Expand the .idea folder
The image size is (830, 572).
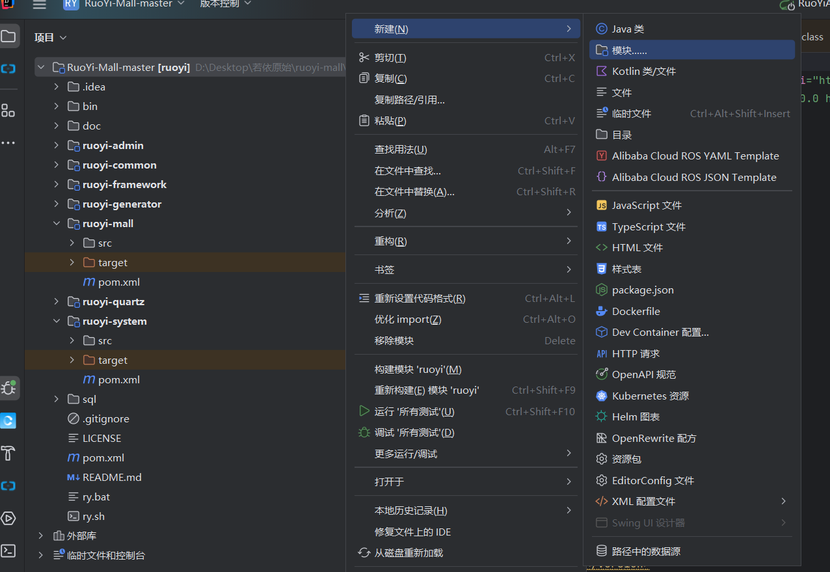point(57,87)
